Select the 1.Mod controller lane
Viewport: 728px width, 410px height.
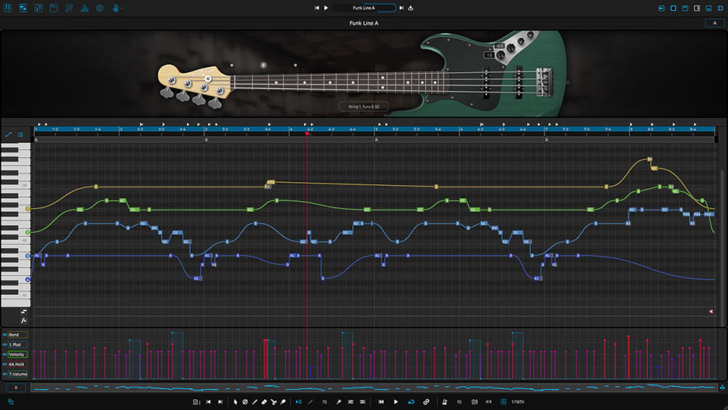click(17, 344)
